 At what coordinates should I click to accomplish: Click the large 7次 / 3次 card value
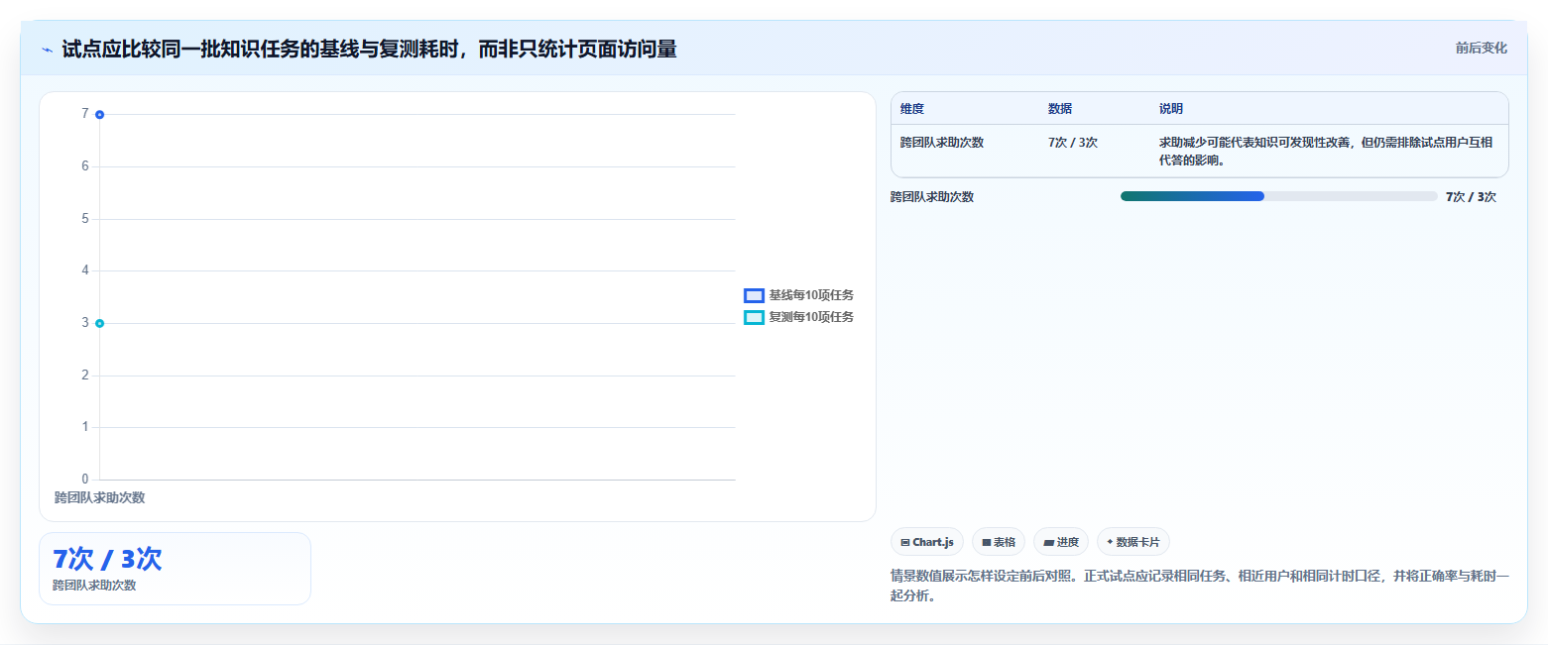[107, 559]
